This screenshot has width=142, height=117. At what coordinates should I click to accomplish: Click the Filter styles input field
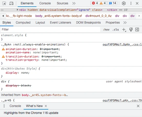click(50, 30)
